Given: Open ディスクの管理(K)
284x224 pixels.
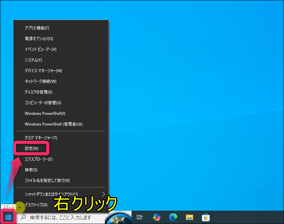Looking at the screenshot, I should pyautogui.click(x=39, y=92).
